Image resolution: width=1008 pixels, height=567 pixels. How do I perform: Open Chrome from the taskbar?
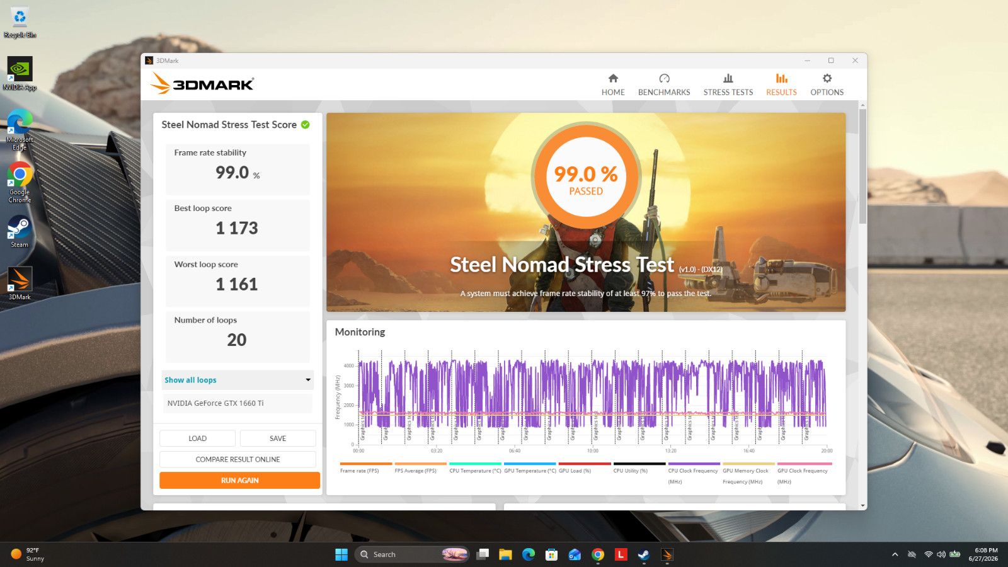tap(598, 554)
